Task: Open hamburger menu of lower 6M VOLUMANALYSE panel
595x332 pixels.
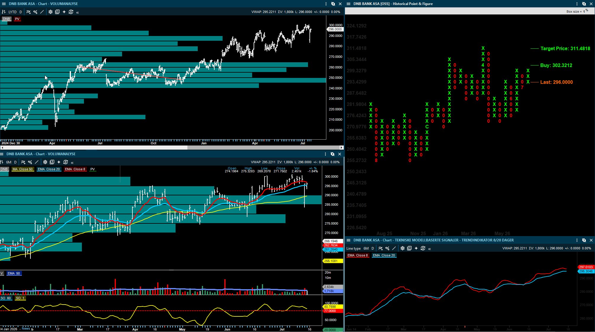Action: [x=2, y=154]
